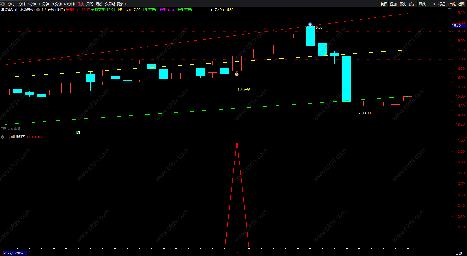Image resolution: width=467 pixels, height=256 pixels.
Task: Click the 18.70 current price tag
Action: click(x=458, y=25)
